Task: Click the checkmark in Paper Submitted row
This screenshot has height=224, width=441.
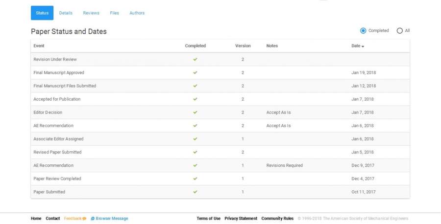Action: (x=195, y=192)
